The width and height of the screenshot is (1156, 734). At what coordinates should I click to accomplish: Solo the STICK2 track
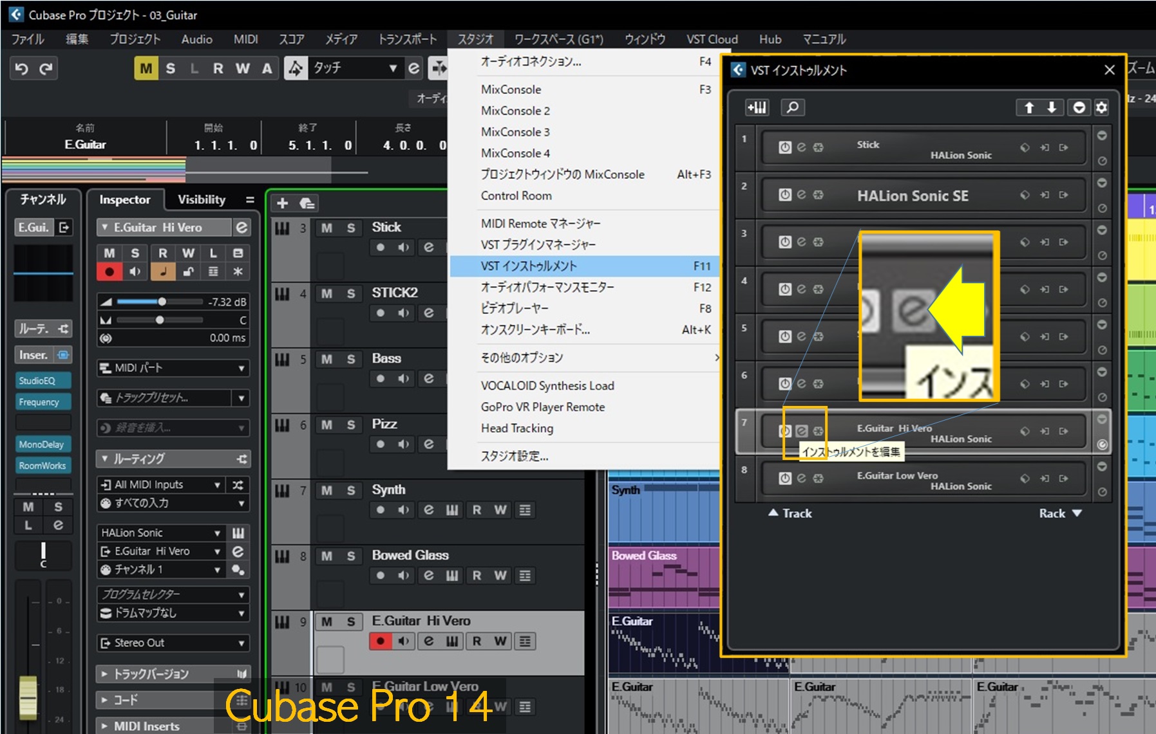(x=351, y=293)
